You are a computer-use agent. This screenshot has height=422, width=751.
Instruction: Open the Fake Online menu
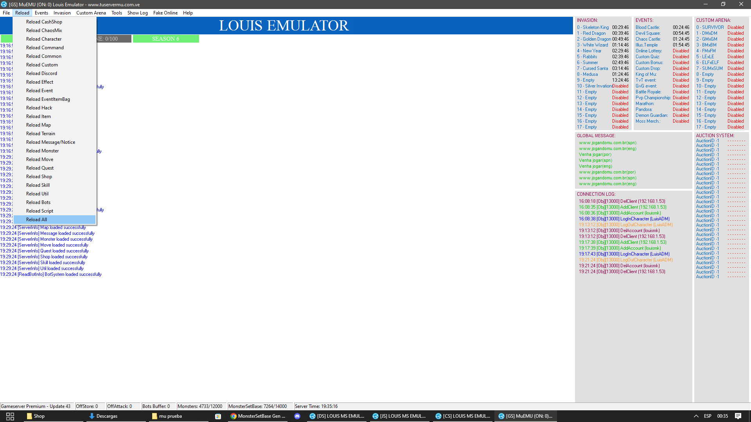165,13
